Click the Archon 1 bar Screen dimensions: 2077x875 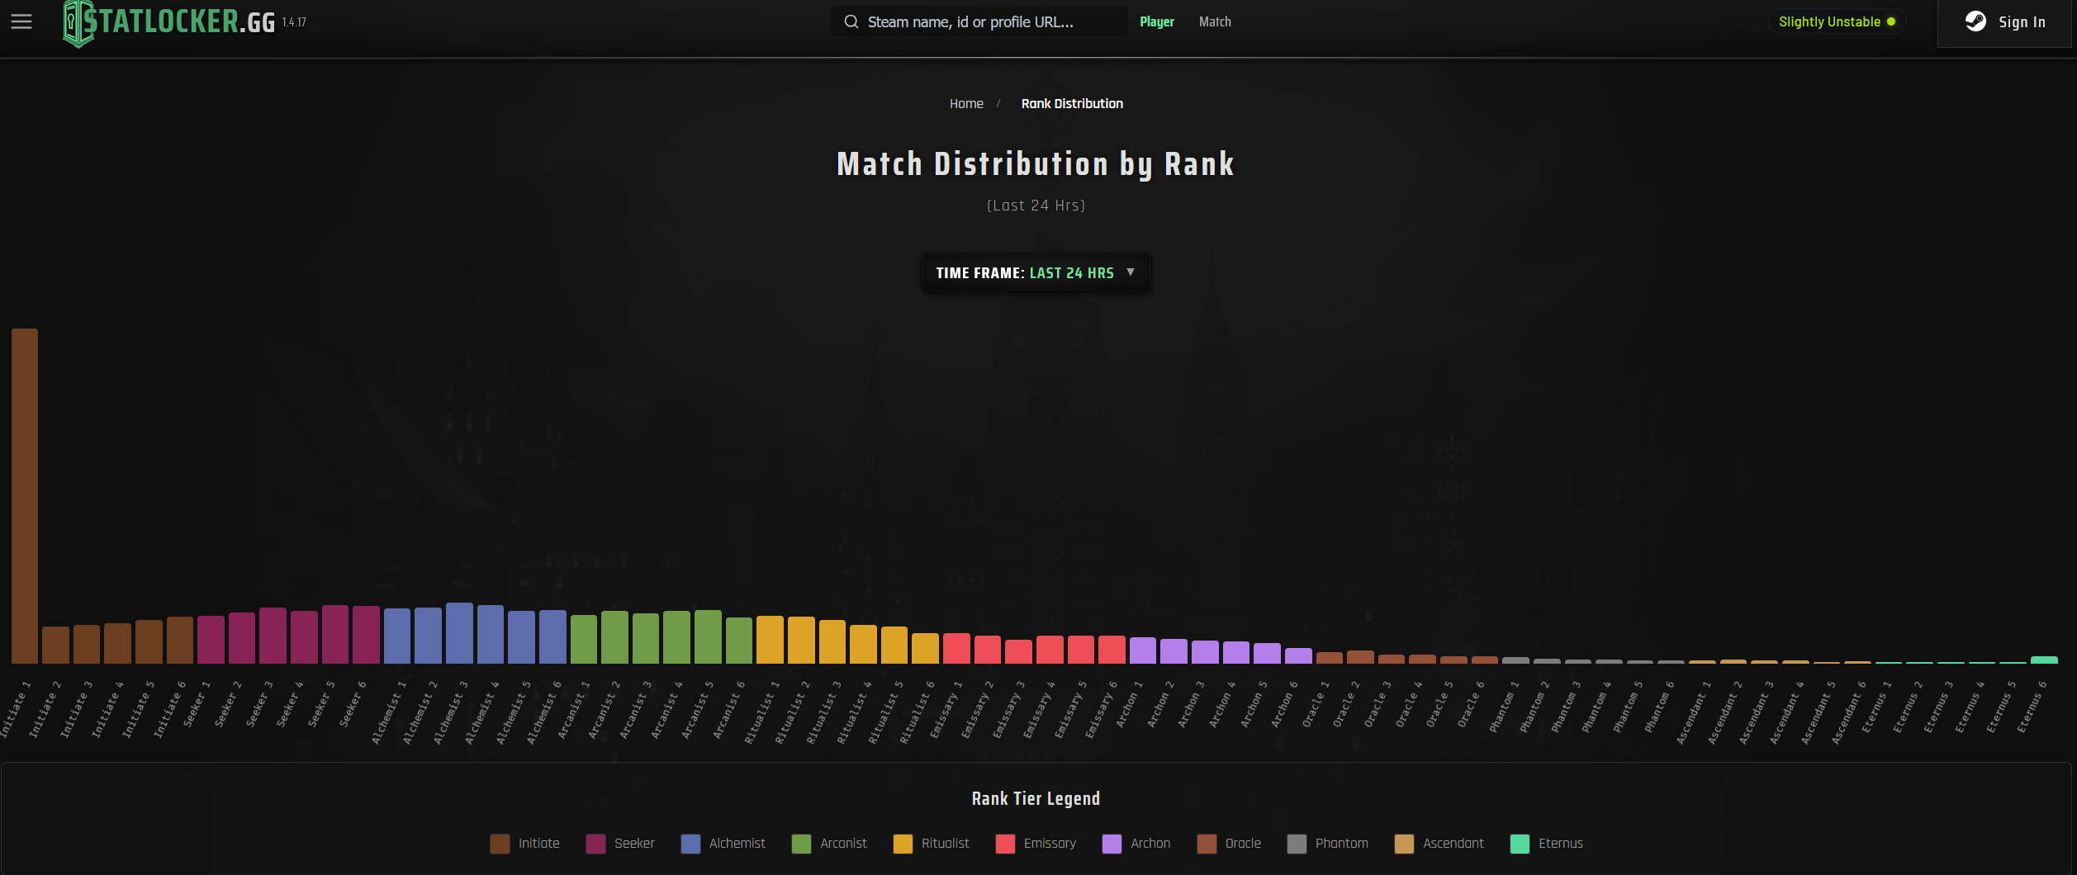[1143, 650]
